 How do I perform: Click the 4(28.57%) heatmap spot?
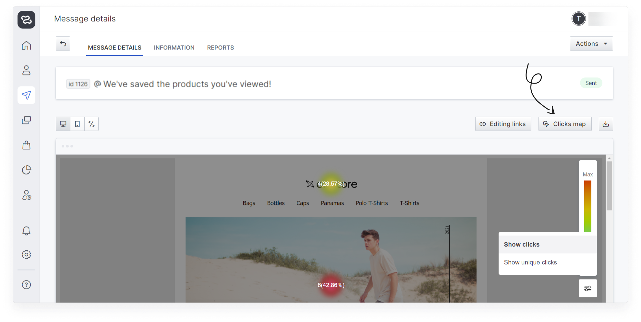pyautogui.click(x=331, y=184)
